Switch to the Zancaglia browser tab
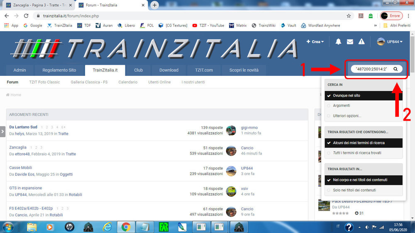Screen dimensions: 415x233 [38, 5]
